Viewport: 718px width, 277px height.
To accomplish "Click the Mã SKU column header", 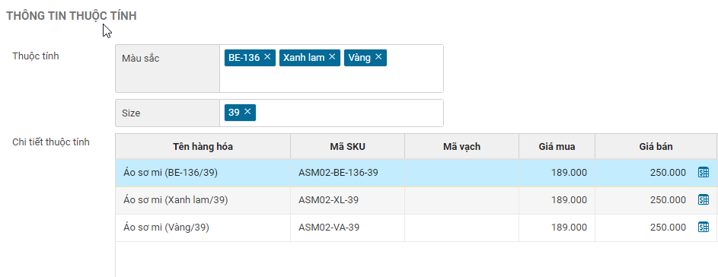I will (347, 147).
